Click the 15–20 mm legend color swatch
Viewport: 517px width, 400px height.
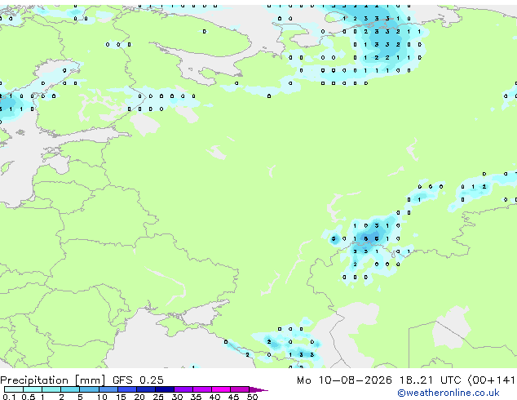[126, 389]
